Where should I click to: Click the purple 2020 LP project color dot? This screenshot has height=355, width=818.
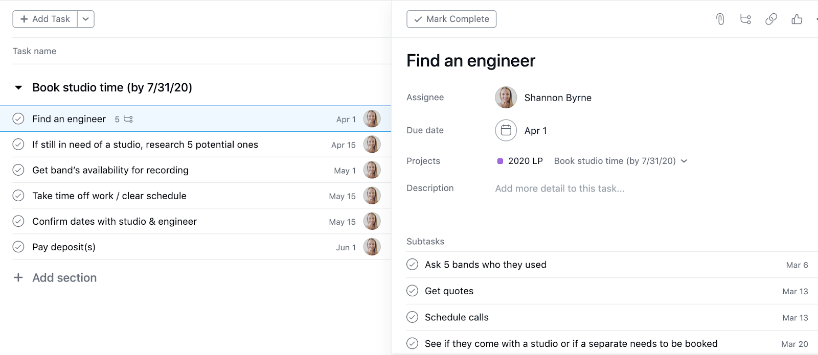500,161
